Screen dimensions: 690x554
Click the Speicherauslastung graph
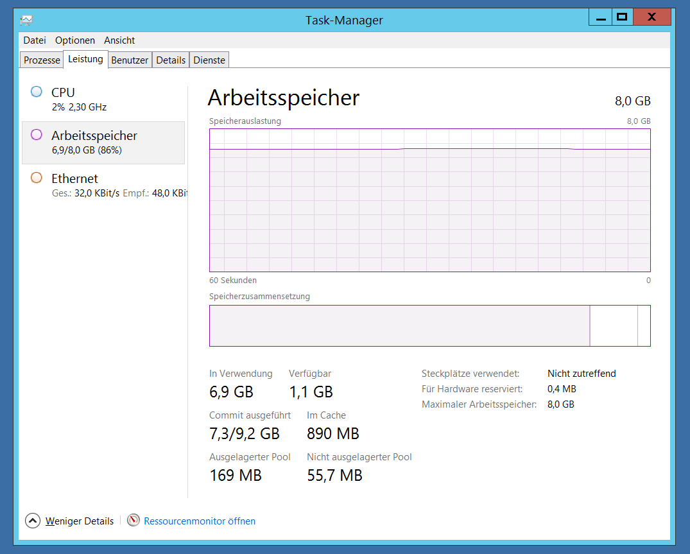(x=430, y=200)
